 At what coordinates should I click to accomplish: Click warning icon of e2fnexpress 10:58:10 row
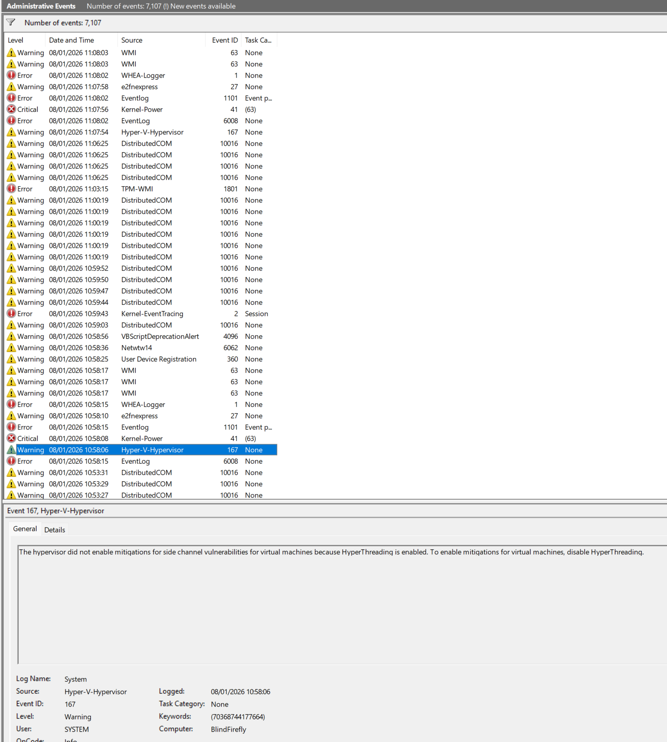[12, 416]
